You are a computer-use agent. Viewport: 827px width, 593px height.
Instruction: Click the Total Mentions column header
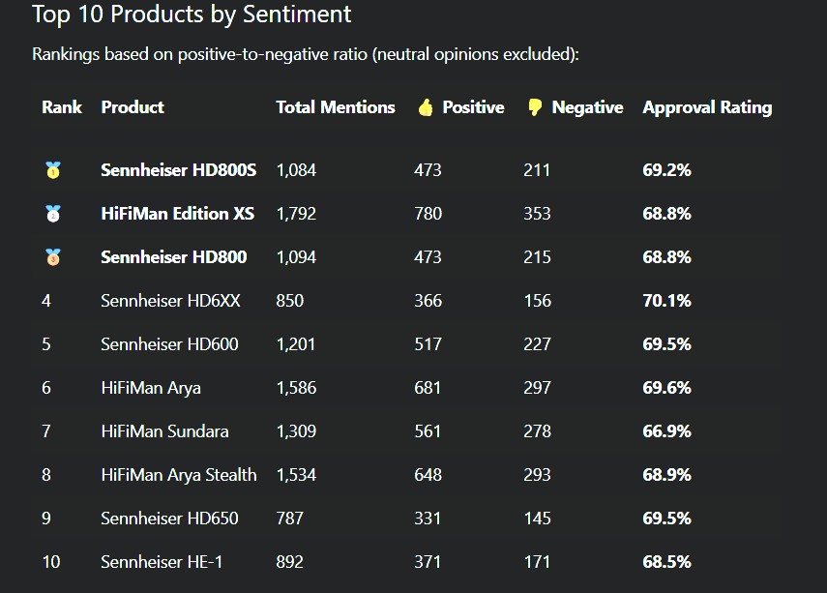coord(336,107)
